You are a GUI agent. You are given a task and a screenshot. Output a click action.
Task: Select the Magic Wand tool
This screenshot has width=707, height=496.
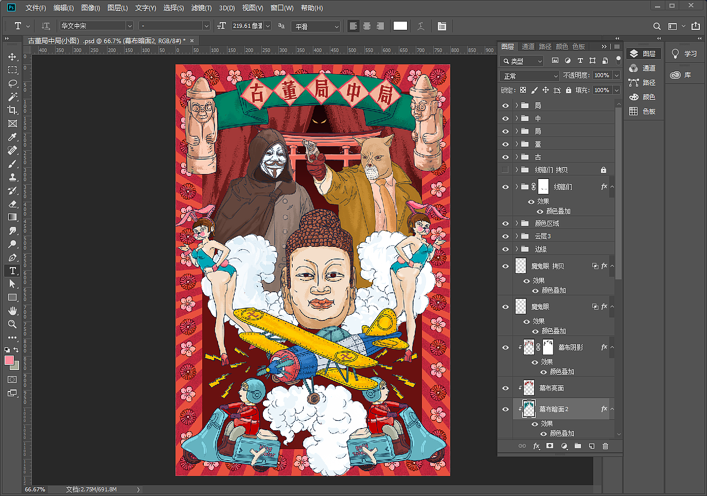(12, 97)
